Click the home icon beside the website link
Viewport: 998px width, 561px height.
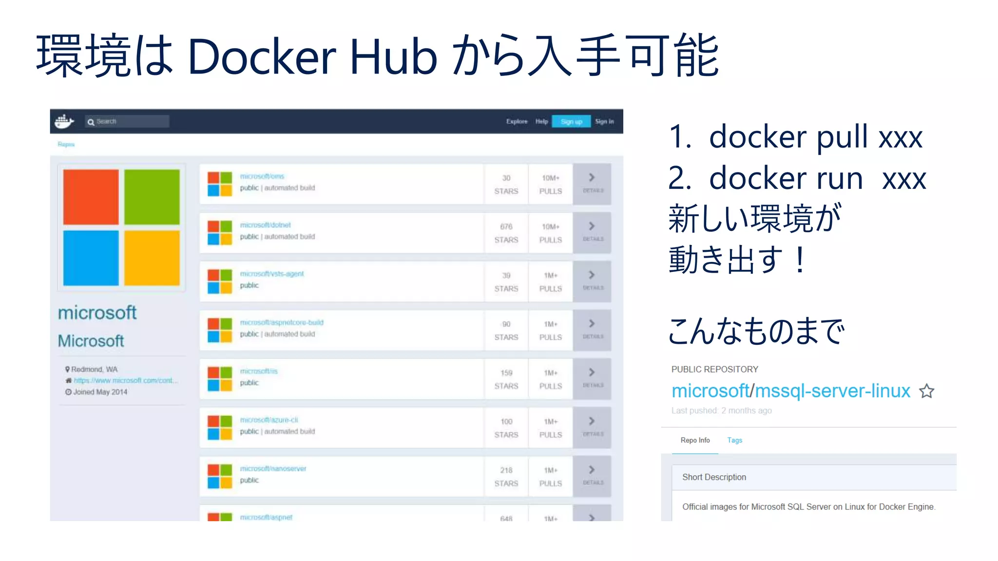69,380
